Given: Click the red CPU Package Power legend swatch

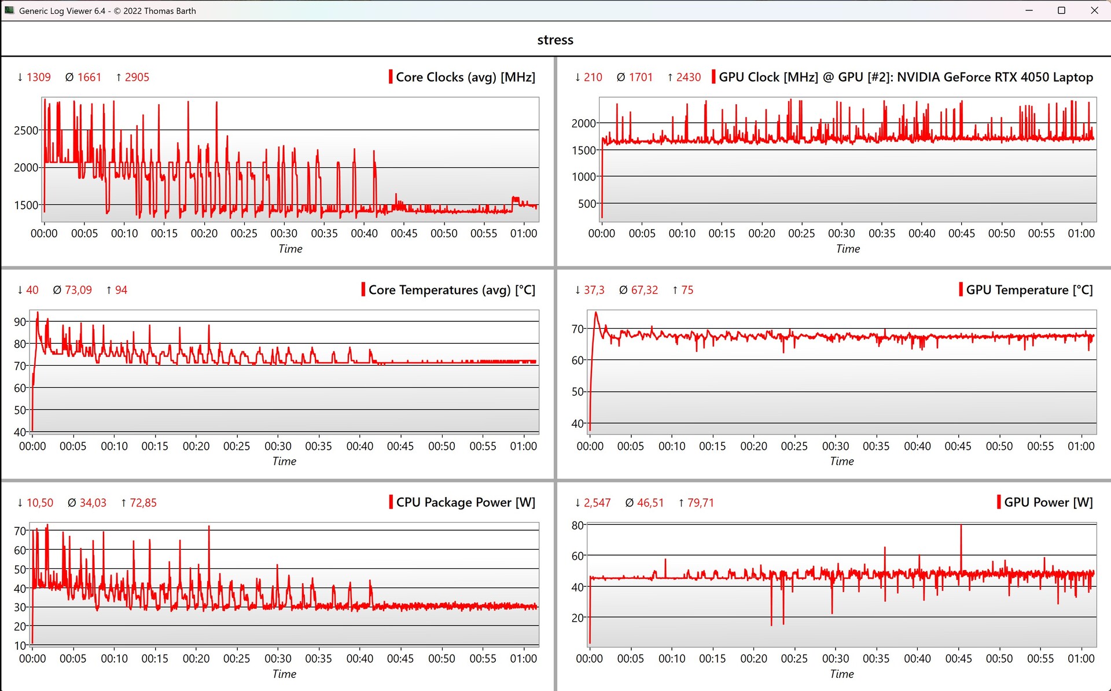Looking at the screenshot, I should point(391,502).
